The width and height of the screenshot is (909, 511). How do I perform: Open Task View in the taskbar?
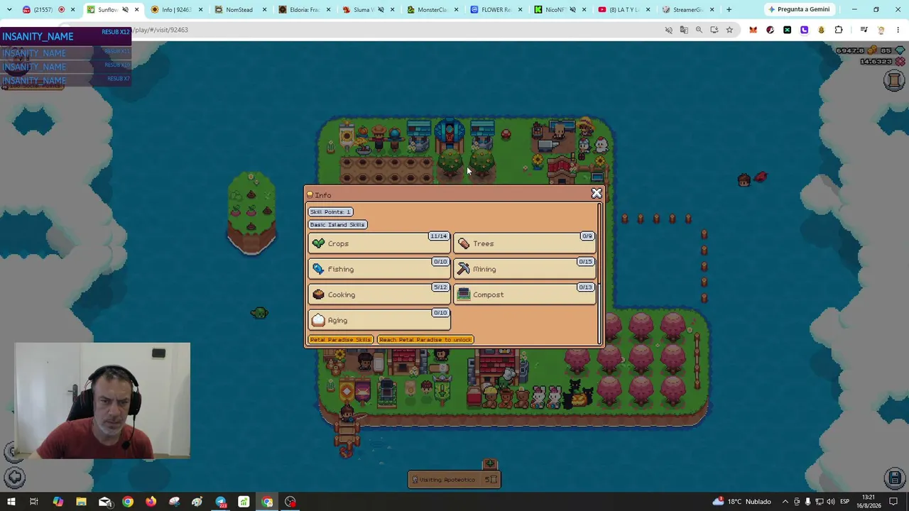33,502
